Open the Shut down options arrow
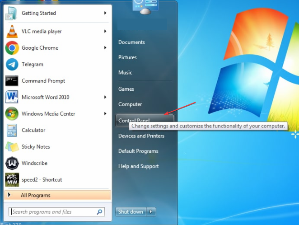299x225 pixels. click(151, 211)
